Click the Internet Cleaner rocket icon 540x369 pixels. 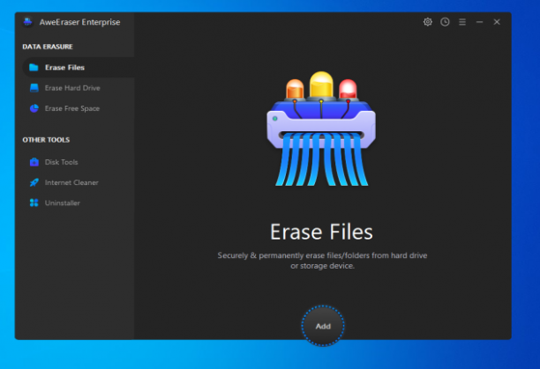click(34, 182)
